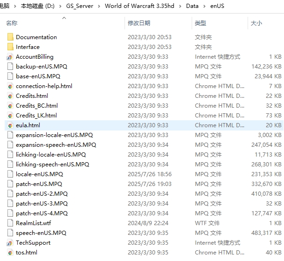Screen dimensions: 284x261
Task: Click the WTF 文件 type cell
Action: pos(207,223)
